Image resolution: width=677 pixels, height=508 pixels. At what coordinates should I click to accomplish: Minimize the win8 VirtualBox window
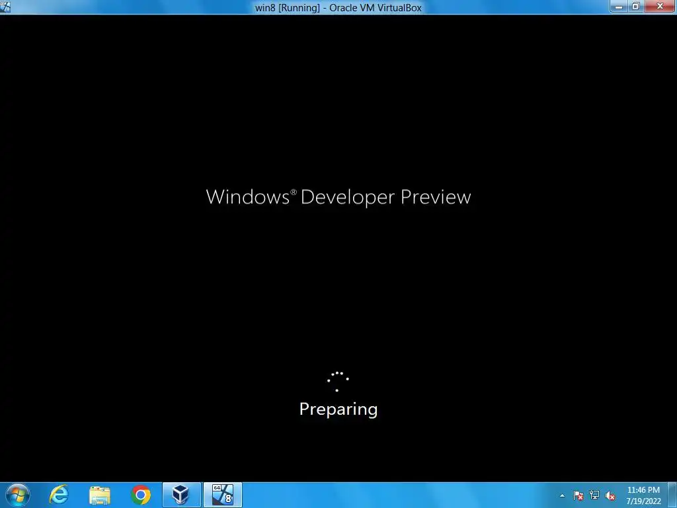tap(619, 7)
